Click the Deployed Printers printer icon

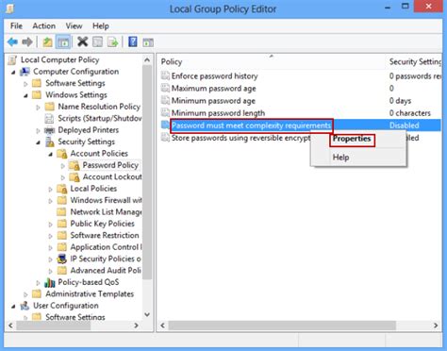pos(50,130)
